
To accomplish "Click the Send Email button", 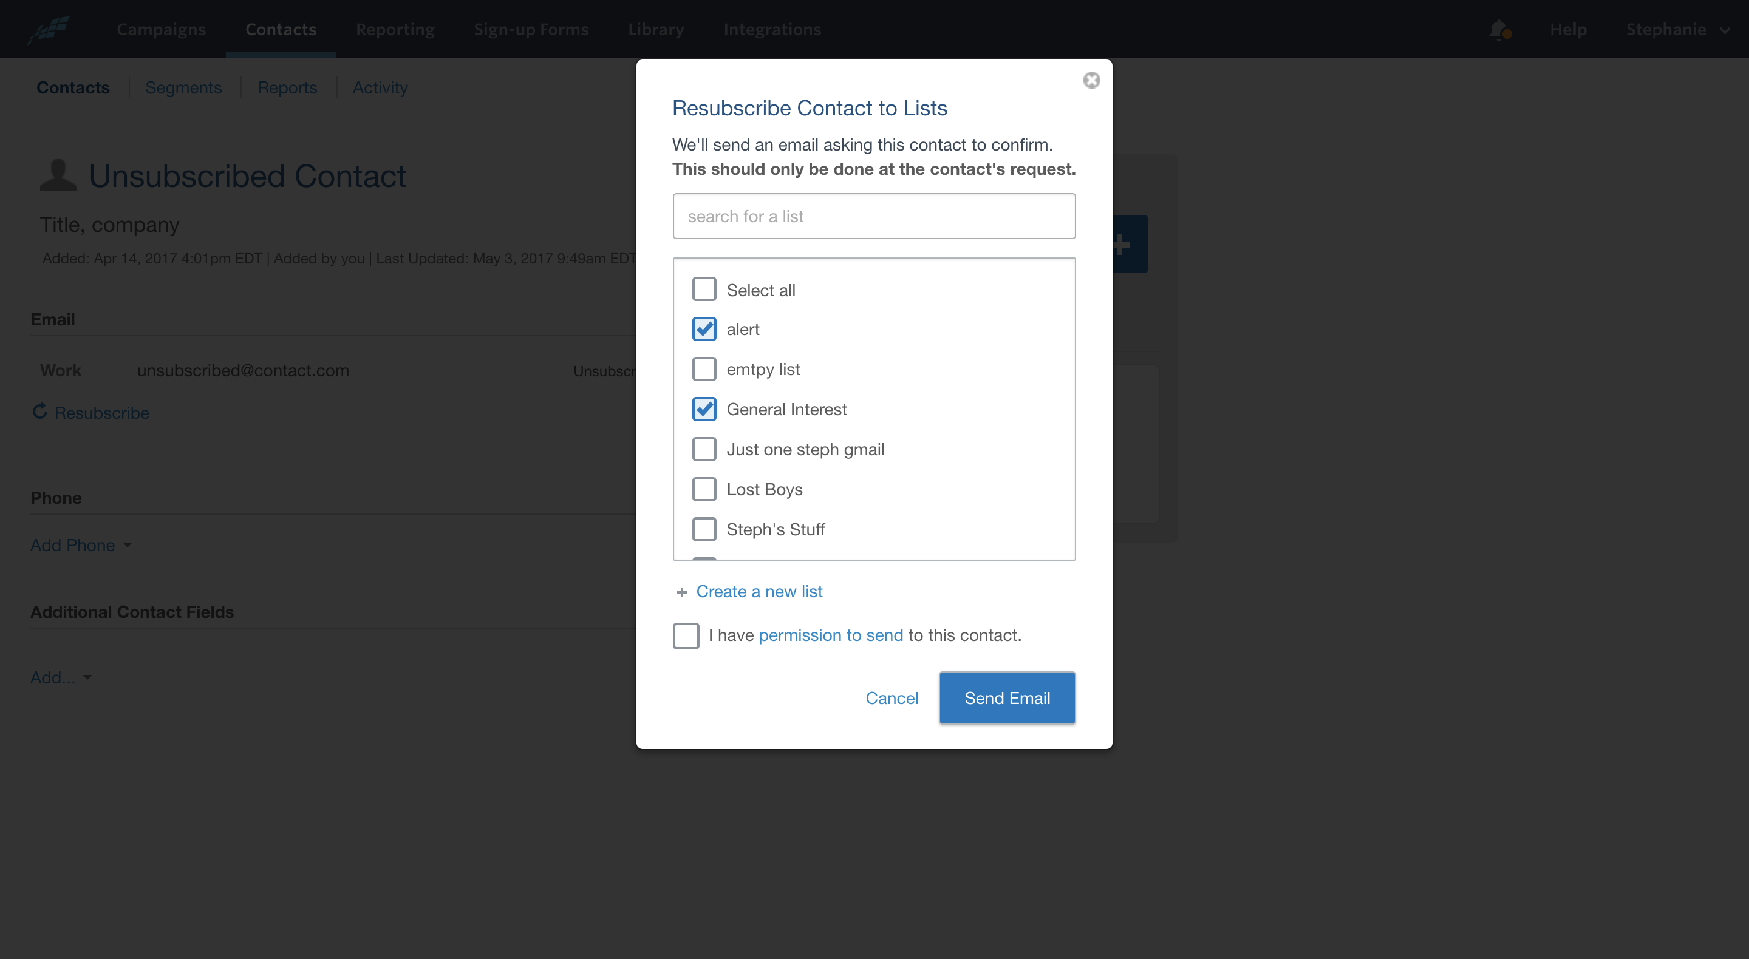I will pos(1007,697).
